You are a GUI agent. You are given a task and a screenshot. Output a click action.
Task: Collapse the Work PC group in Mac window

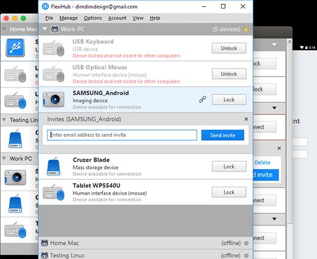(x=4, y=158)
